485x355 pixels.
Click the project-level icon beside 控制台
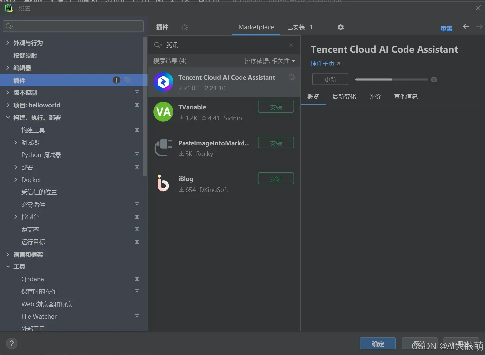137,217
